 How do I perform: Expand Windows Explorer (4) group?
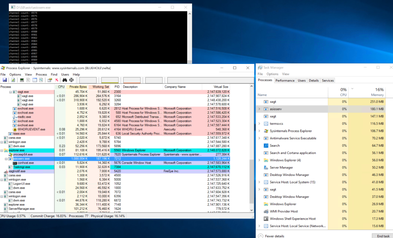click(259, 160)
